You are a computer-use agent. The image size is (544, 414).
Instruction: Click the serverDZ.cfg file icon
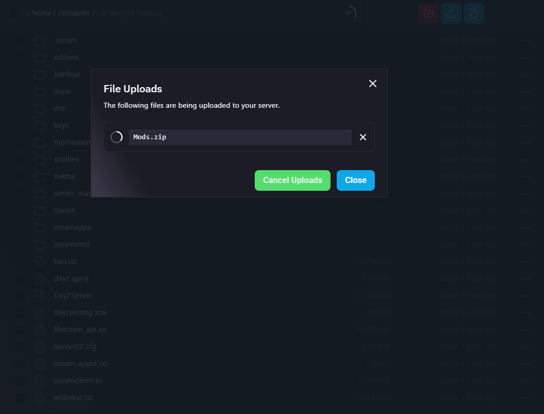tap(40, 346)
